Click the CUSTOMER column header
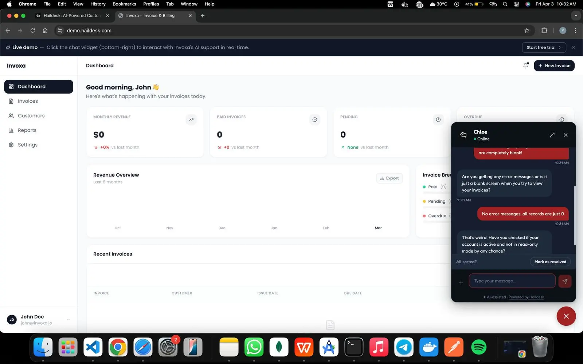583x364 pixels. coord(182,293)
